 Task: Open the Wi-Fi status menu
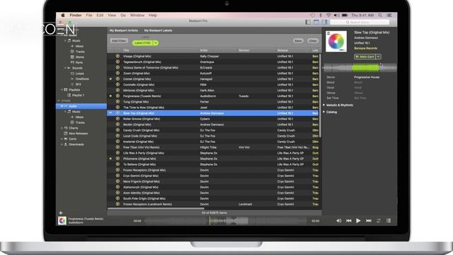point(328,15)
